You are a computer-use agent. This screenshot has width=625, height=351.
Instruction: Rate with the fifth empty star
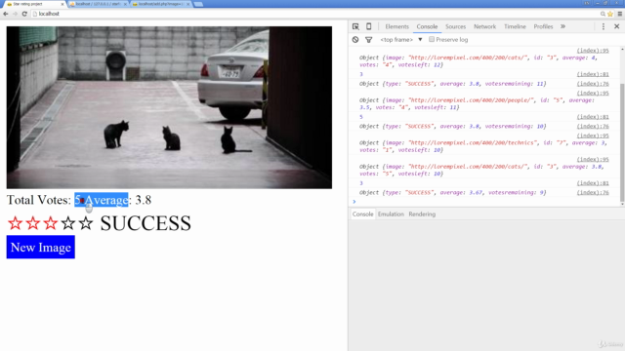pos(86,223)
